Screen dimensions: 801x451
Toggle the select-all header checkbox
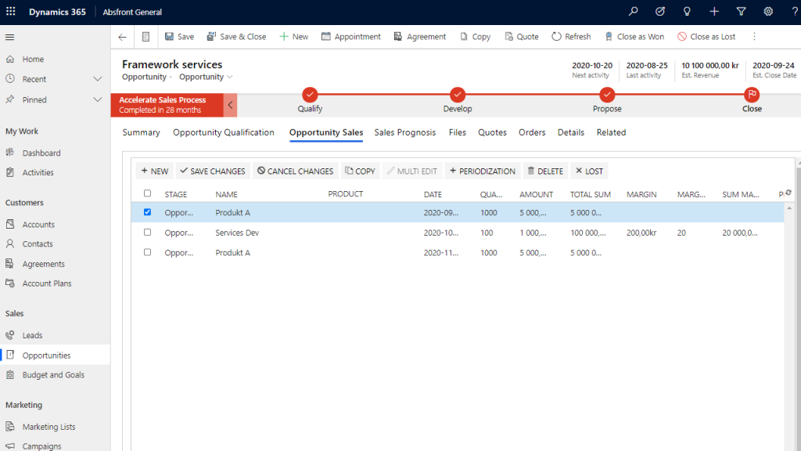pos(147,193)
